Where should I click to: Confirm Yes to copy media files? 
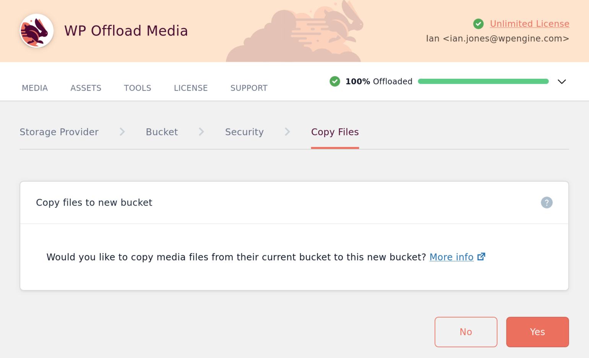click(x=537, y=332)
